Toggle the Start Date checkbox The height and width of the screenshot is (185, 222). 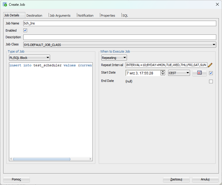pos(211,73)
